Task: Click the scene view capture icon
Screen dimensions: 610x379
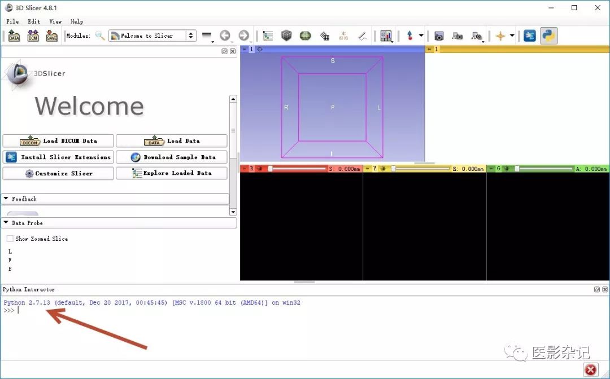Action: pos(457,36)
